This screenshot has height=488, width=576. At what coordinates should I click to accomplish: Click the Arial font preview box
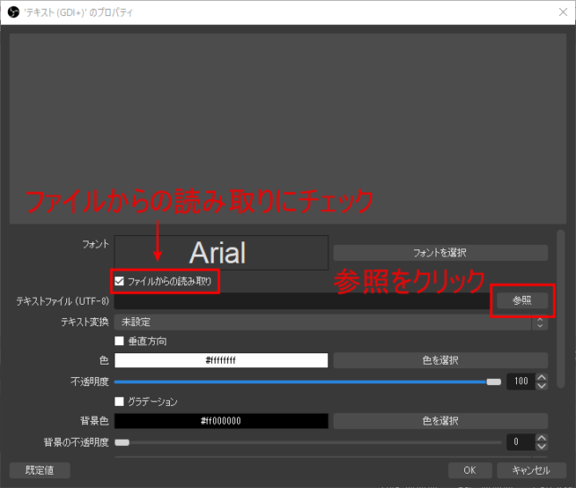tap(221, 253)
